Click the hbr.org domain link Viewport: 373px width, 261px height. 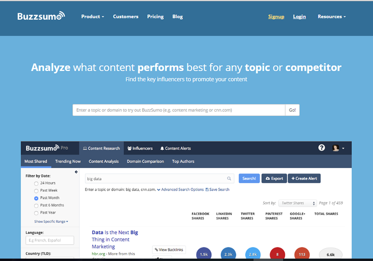click(98, 254)
